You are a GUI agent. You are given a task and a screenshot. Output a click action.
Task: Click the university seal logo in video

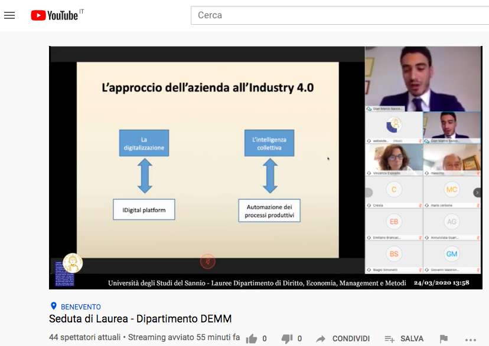click(x=73, y=263)
